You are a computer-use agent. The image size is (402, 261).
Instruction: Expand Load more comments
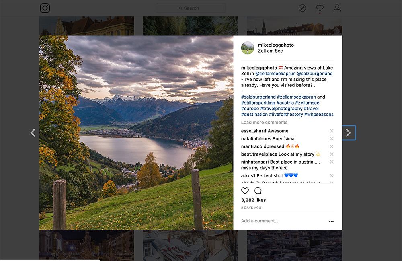pyautogui.click(x=264, y=122)
